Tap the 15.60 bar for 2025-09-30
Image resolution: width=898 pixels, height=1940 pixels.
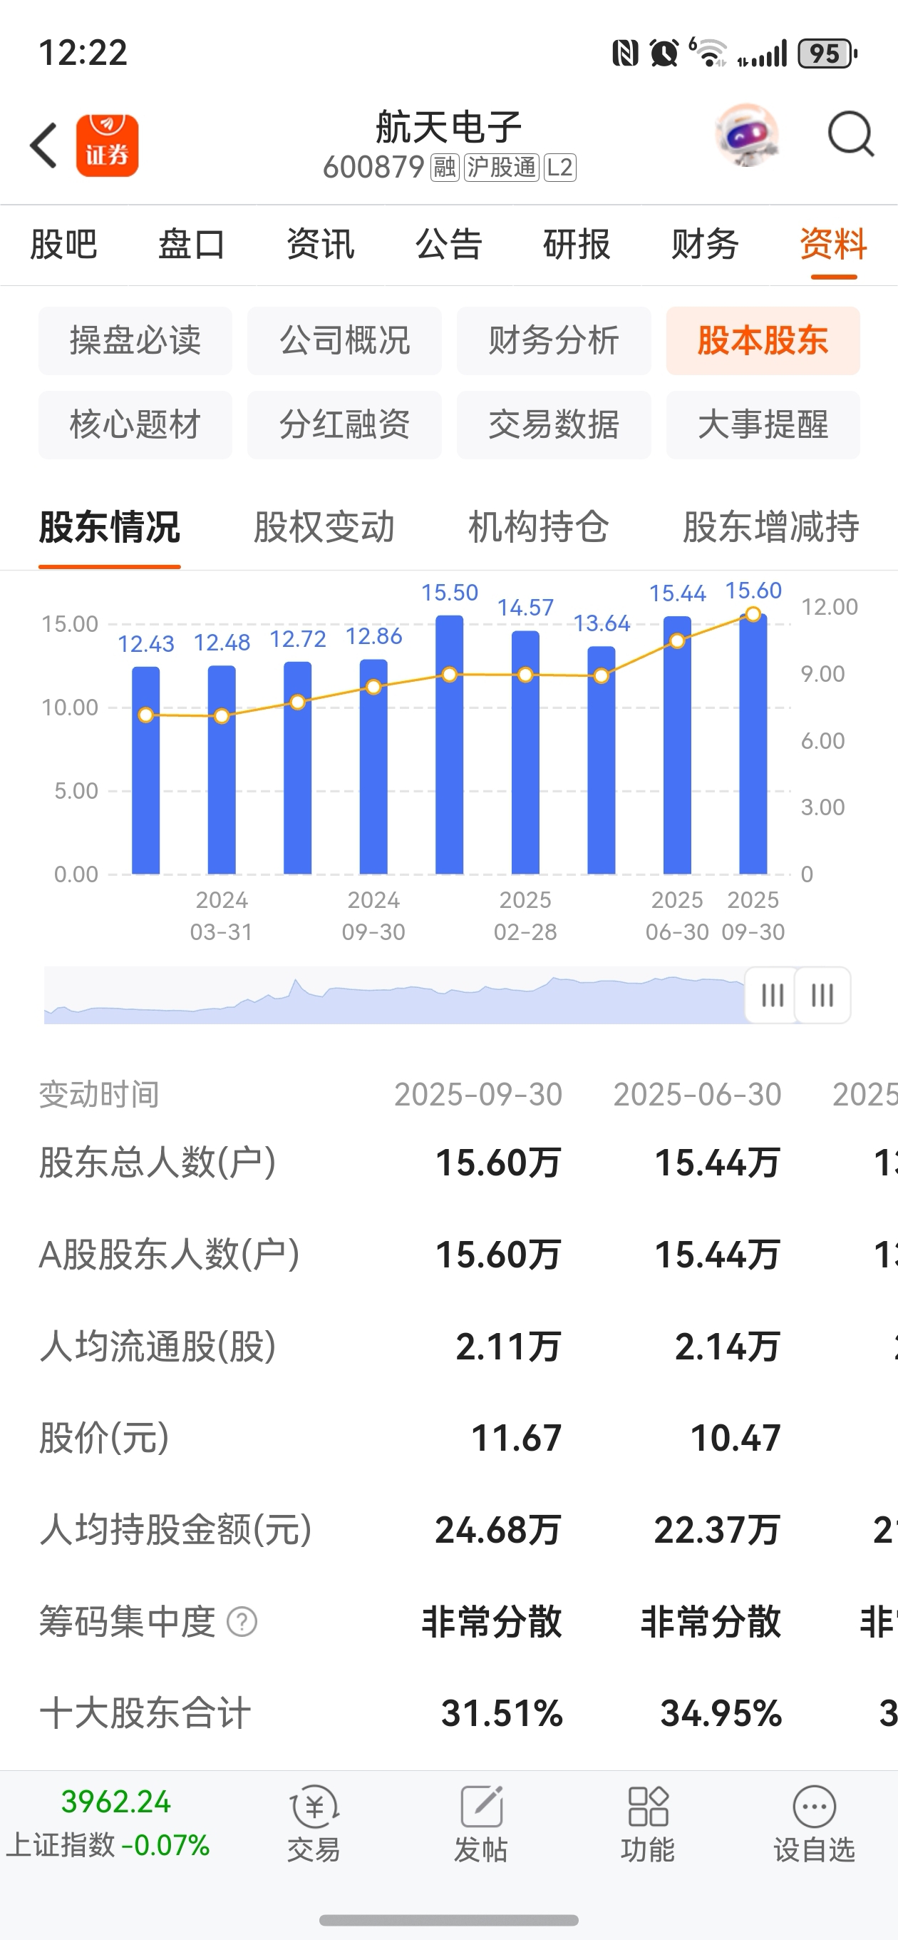[753, 743]
